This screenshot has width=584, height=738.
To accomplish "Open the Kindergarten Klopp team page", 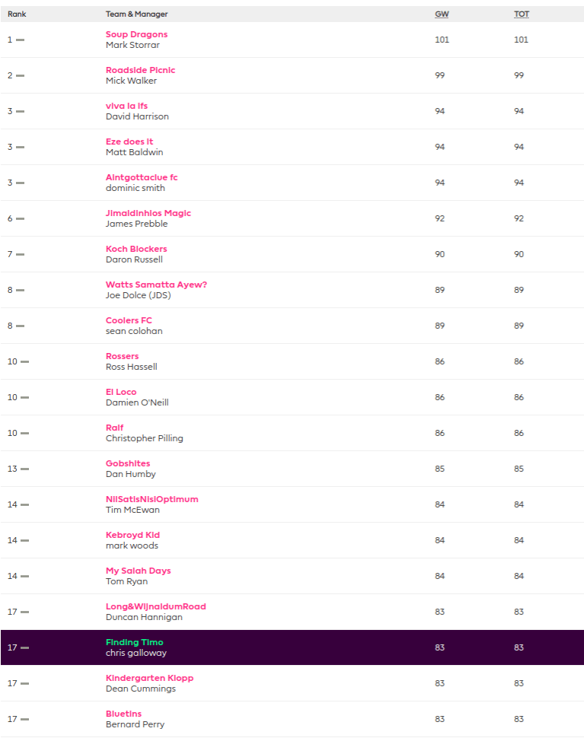I will (150, 678).
